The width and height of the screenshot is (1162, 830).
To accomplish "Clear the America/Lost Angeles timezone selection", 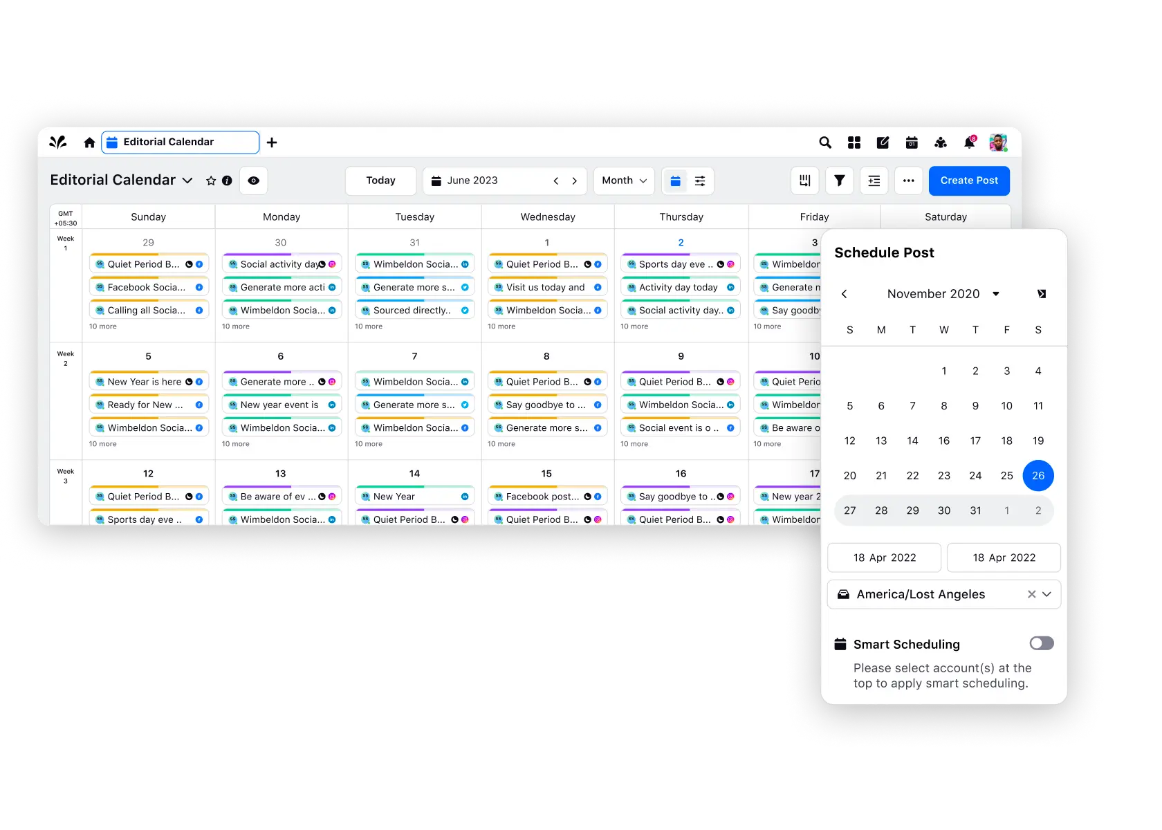I will 1031,594.
